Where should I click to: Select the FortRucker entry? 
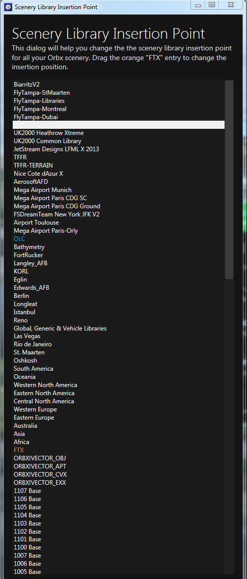tap(29, 255)
